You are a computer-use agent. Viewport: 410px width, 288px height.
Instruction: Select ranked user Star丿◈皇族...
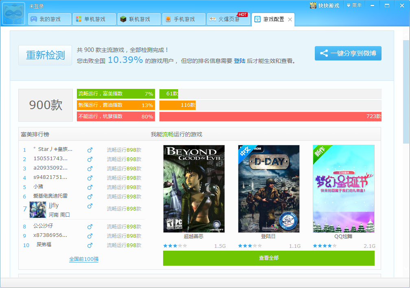coord(53,149)
